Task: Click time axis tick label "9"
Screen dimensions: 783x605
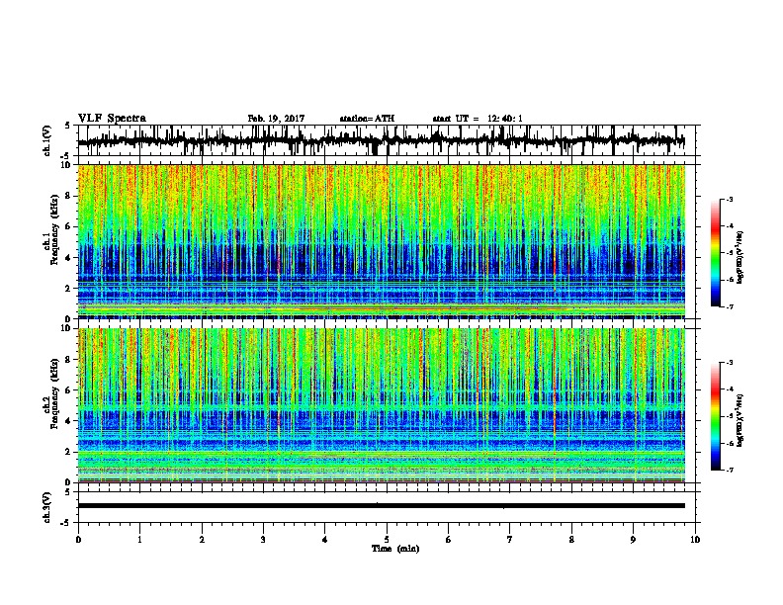Action: point(633,540)
